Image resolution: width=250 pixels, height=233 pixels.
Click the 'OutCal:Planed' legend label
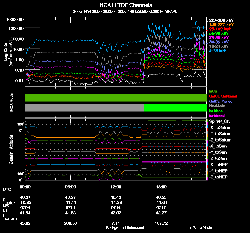pyautogui.click(x=221, y=102)
